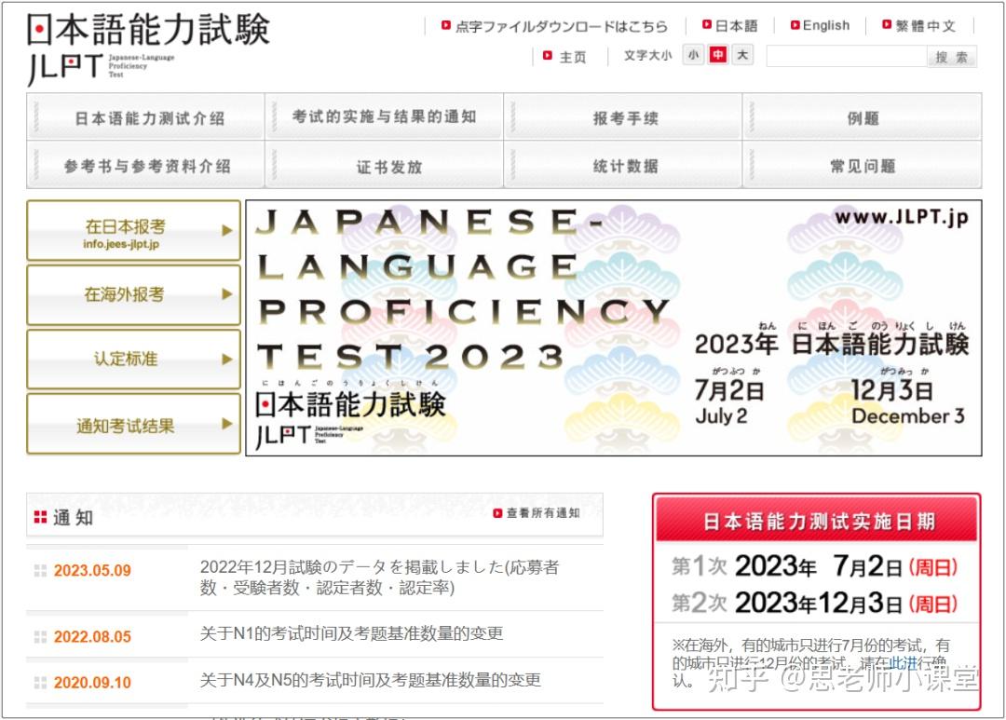Expand 认定标准 via its arrow
1006x720 pixels.
coord(225,359)
